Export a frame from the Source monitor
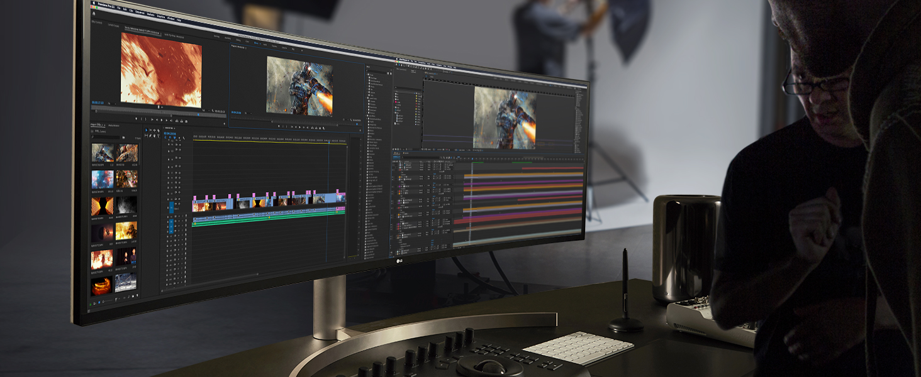Screen dimensions: 921x377 coord(186,121)
